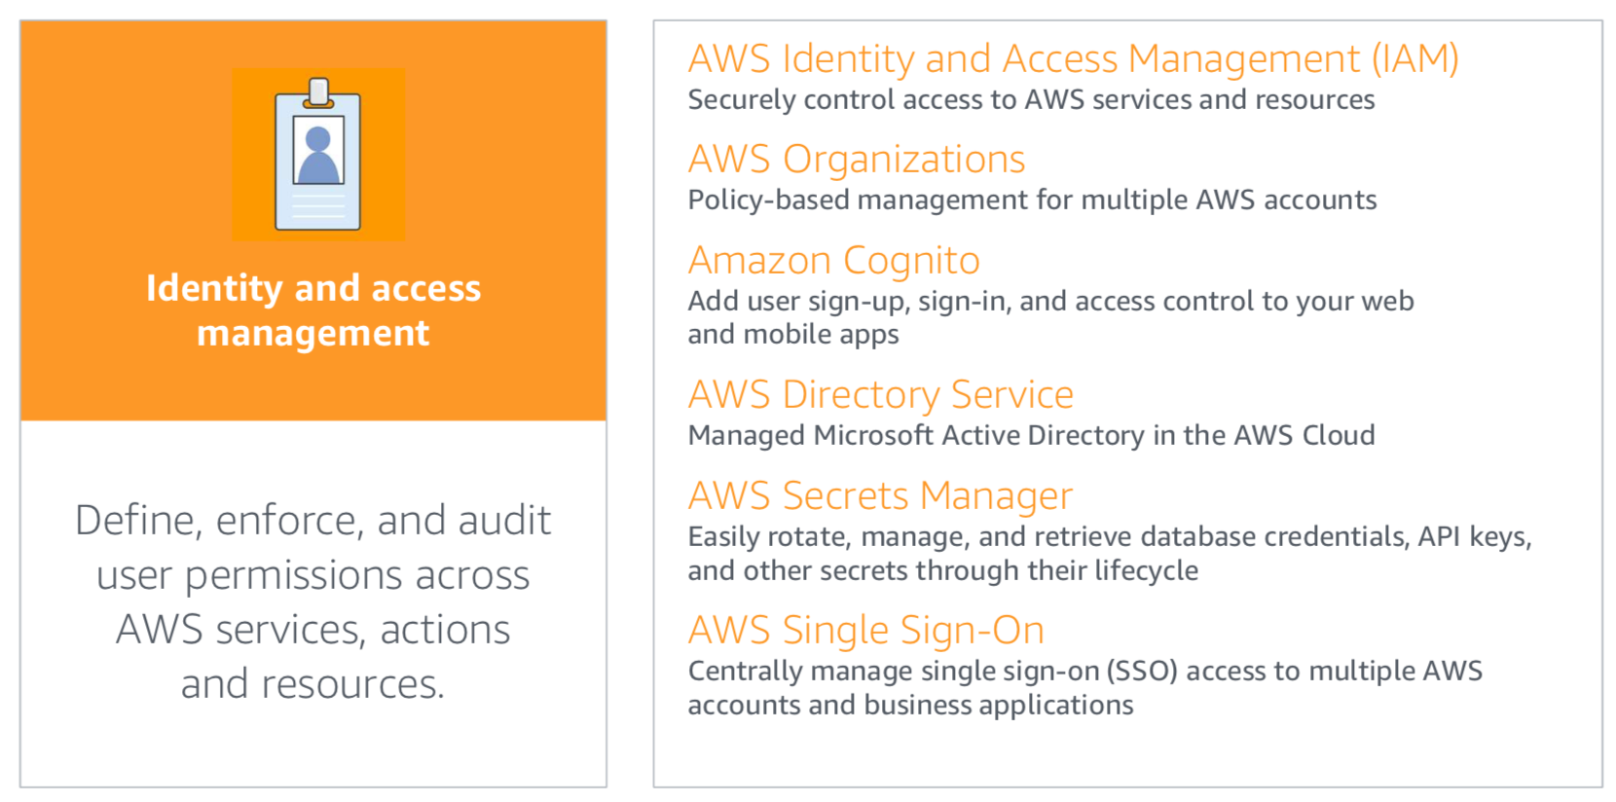This screenshot has width=1616, height=802.
Task: Click 'and mobile apps' text line
Action: [793, 335]
